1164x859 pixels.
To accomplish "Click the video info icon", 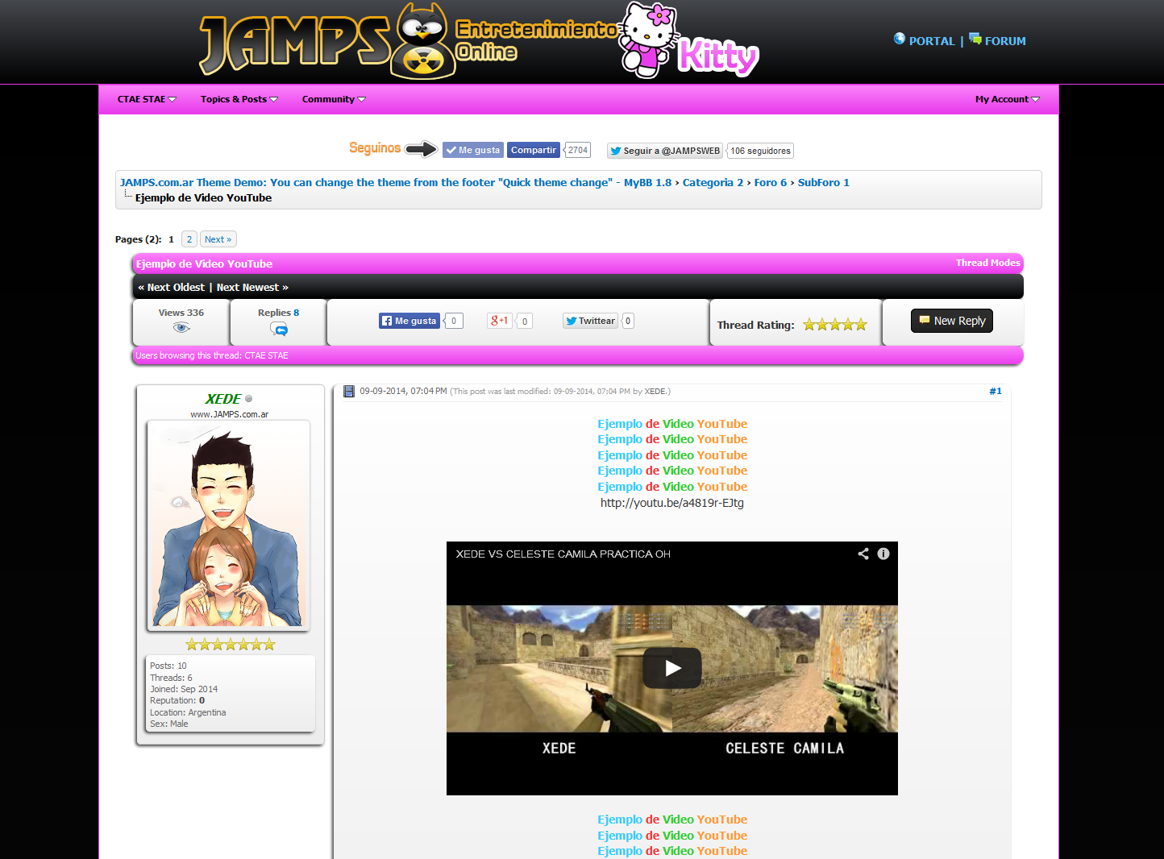I will pos(883,554).
